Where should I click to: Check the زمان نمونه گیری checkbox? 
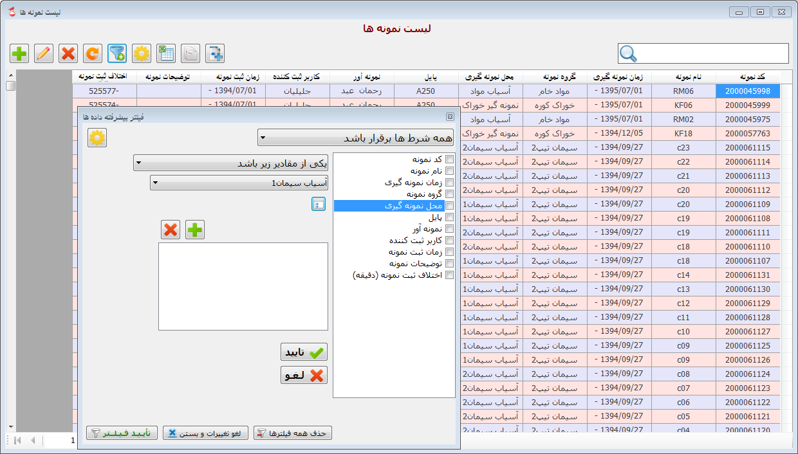(x=449, y=183)
